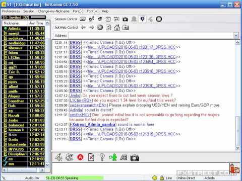Click the bottom toolbar camera icon

click(135, 157)
